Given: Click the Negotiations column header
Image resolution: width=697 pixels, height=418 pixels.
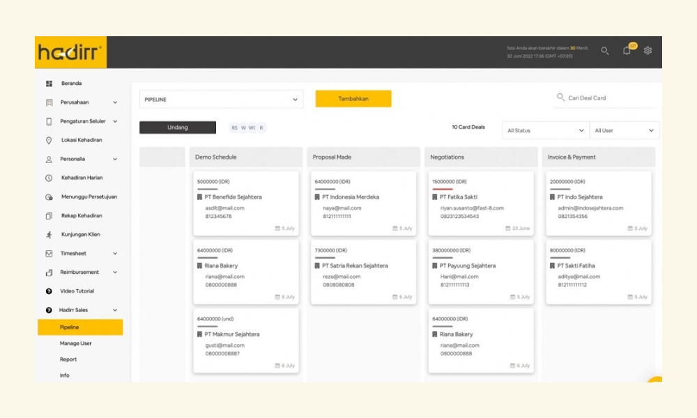Looking at the screenshot, I should tap(481, 157).
